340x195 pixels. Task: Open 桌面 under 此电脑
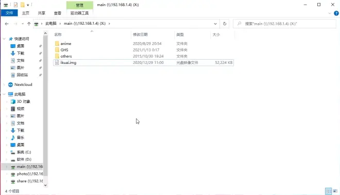tap(21, 145)
